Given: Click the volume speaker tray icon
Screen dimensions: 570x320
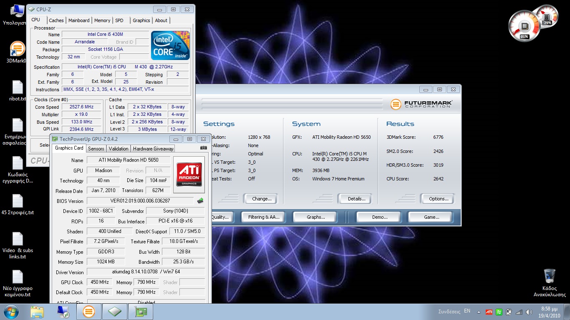Looking at the screenshot, I should pyautogui.click(x=529, y=312).
